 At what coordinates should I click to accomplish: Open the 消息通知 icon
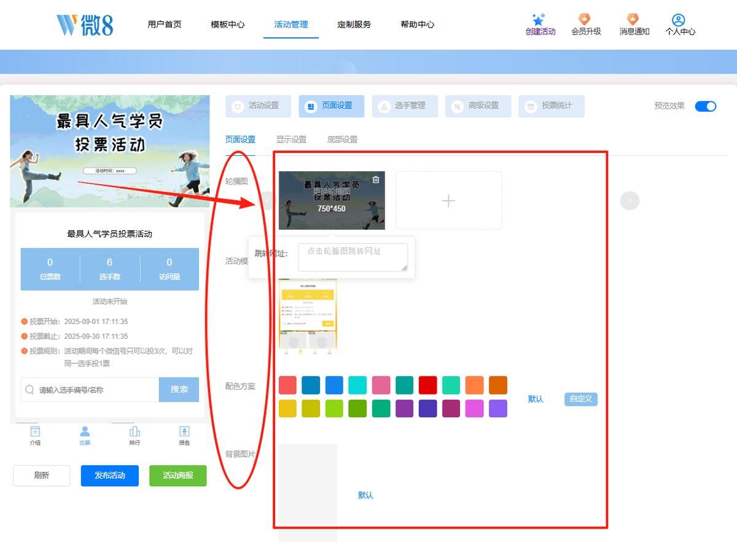[633, 20]
